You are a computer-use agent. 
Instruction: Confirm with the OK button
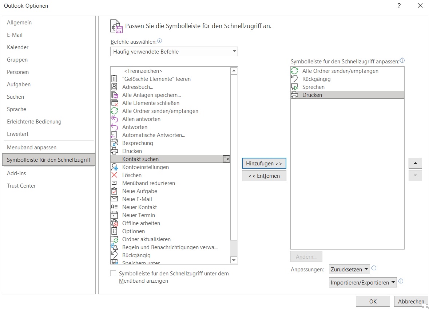[373, 302]
